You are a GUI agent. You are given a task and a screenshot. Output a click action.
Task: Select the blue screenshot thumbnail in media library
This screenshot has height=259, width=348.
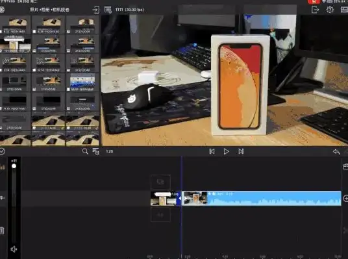82,82
